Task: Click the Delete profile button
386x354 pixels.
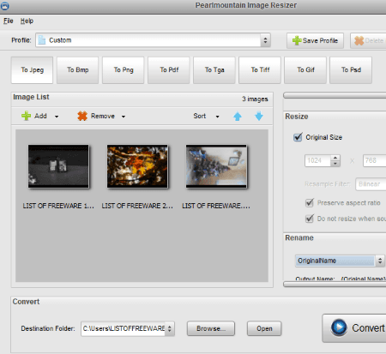Action: click(x=368, y=40)
